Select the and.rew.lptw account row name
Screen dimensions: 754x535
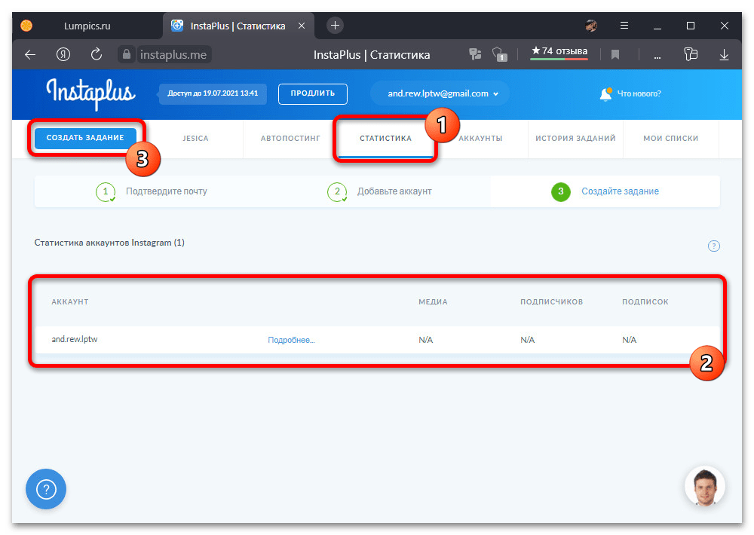pos(75,339)
